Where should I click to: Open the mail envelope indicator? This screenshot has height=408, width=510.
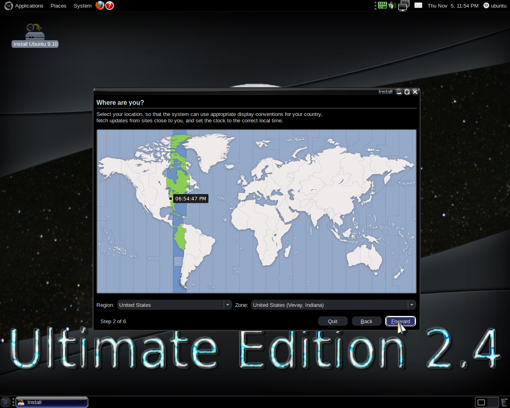pyautogui.click(x=418, y=6)
